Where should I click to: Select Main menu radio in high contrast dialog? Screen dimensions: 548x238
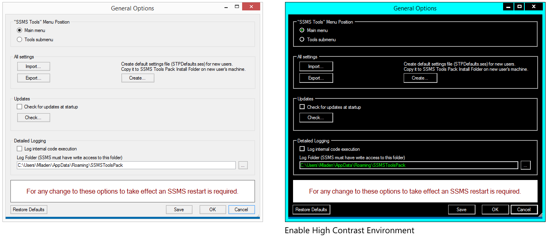point(302,30)
